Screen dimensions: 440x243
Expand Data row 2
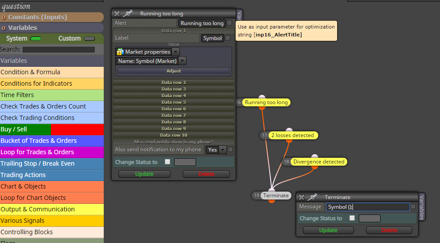[x=174, y=83]
